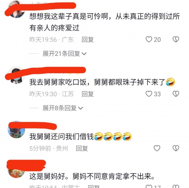Open avatar of the Guizhou commenter
This screenshot has height=188, width=189.
16,130
